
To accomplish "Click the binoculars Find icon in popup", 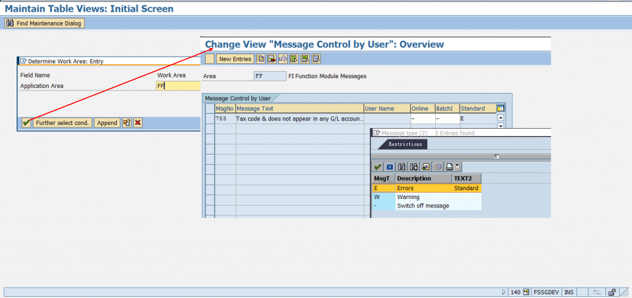I will pyautogui.click(x=402, y=167).
